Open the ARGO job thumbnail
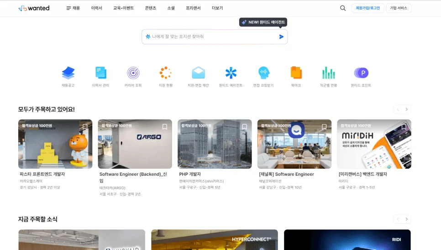Viewport: 441px width, 250px height. coord(135,144)
